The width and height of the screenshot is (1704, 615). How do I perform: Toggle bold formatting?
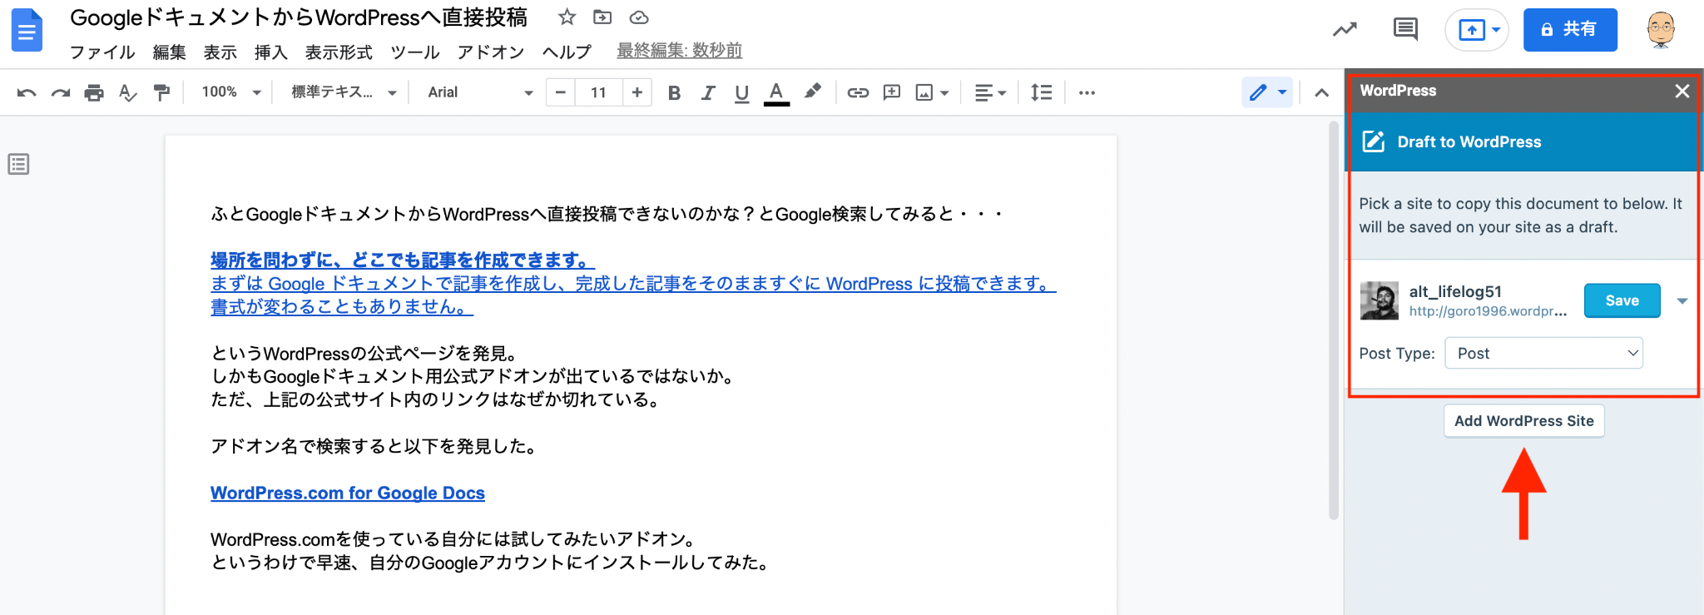click(x=674, y=92)
